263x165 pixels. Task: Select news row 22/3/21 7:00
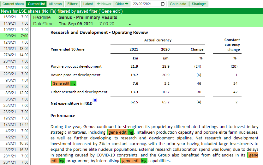[14, 74]
